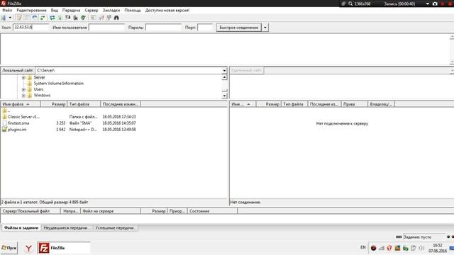Open the quick connect history dropdown arrow
Image resolution: width=454 pixels, height=255 pixels.
(x=265, y=28)
